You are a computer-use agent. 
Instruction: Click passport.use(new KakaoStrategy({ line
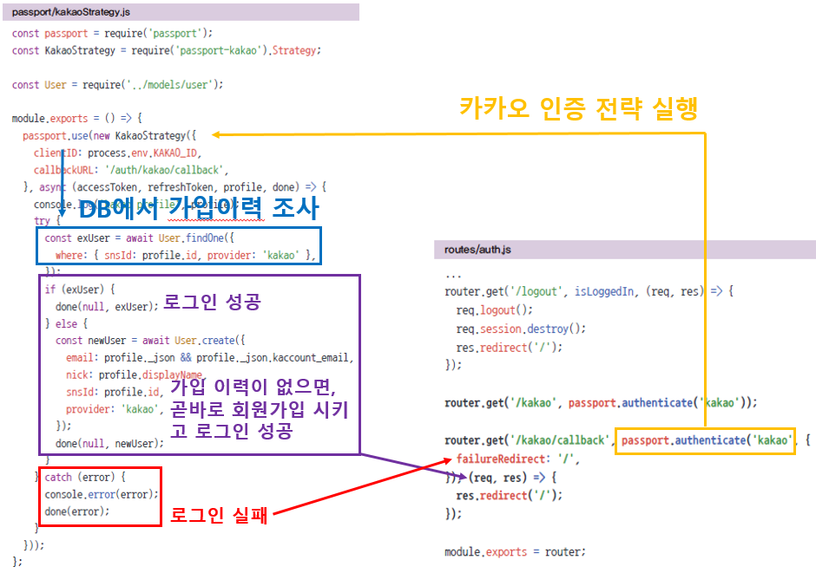pyautogui.click(x=109, y=135)
